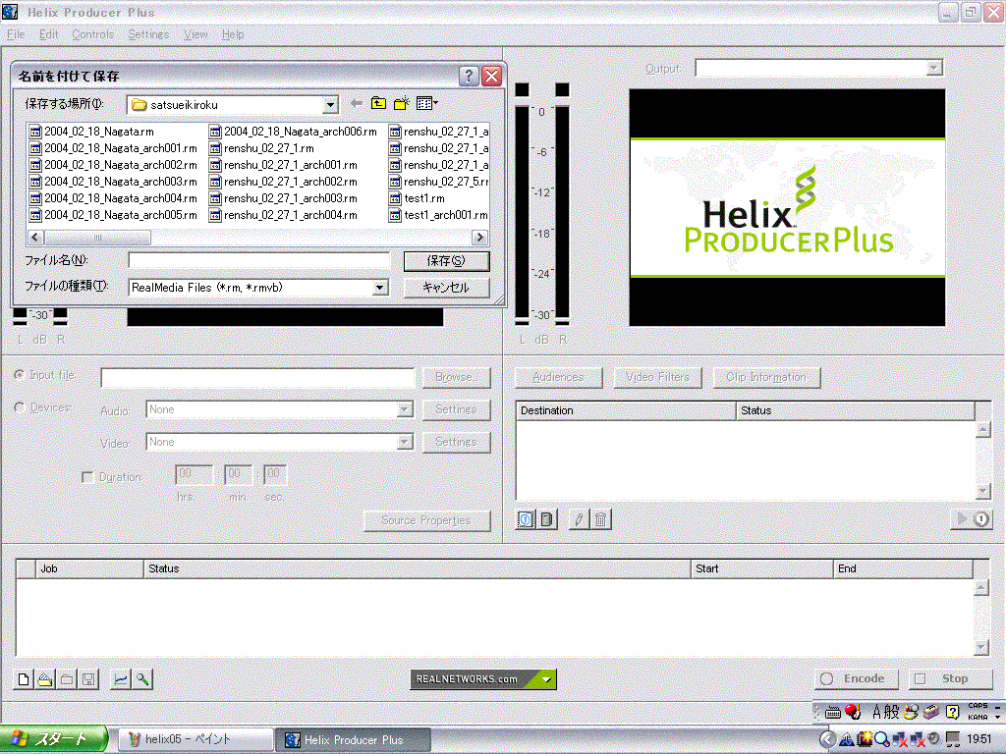Click the キャンセル cancel button

pos(447,288)
